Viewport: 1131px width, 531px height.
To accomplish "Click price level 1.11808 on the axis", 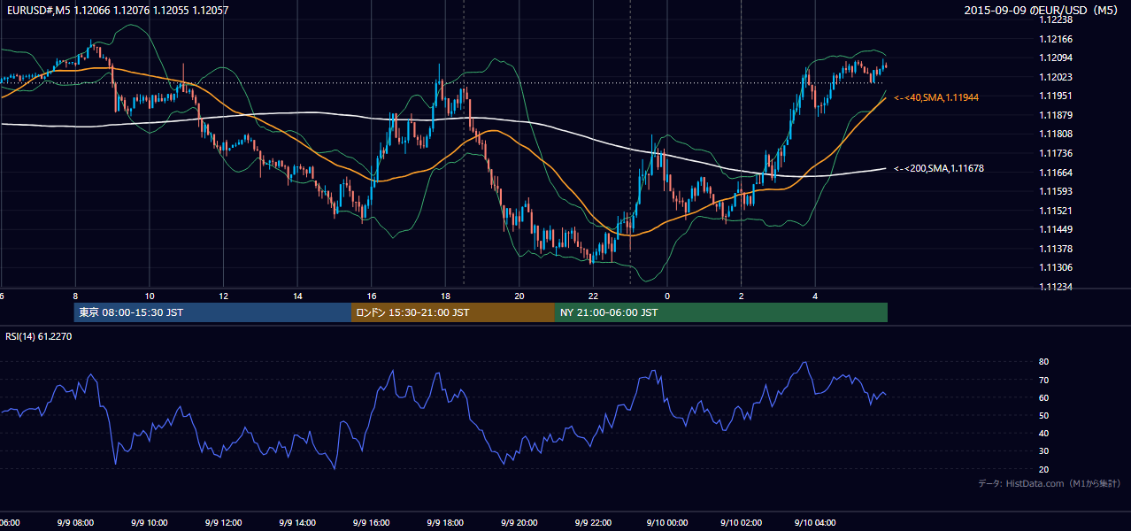I will (x=1056, y=134).
